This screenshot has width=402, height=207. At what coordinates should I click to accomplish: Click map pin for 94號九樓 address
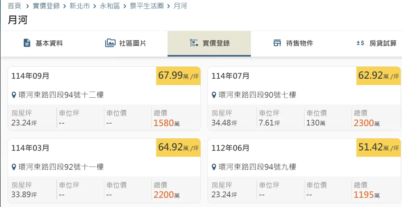[x=214, y=167]
